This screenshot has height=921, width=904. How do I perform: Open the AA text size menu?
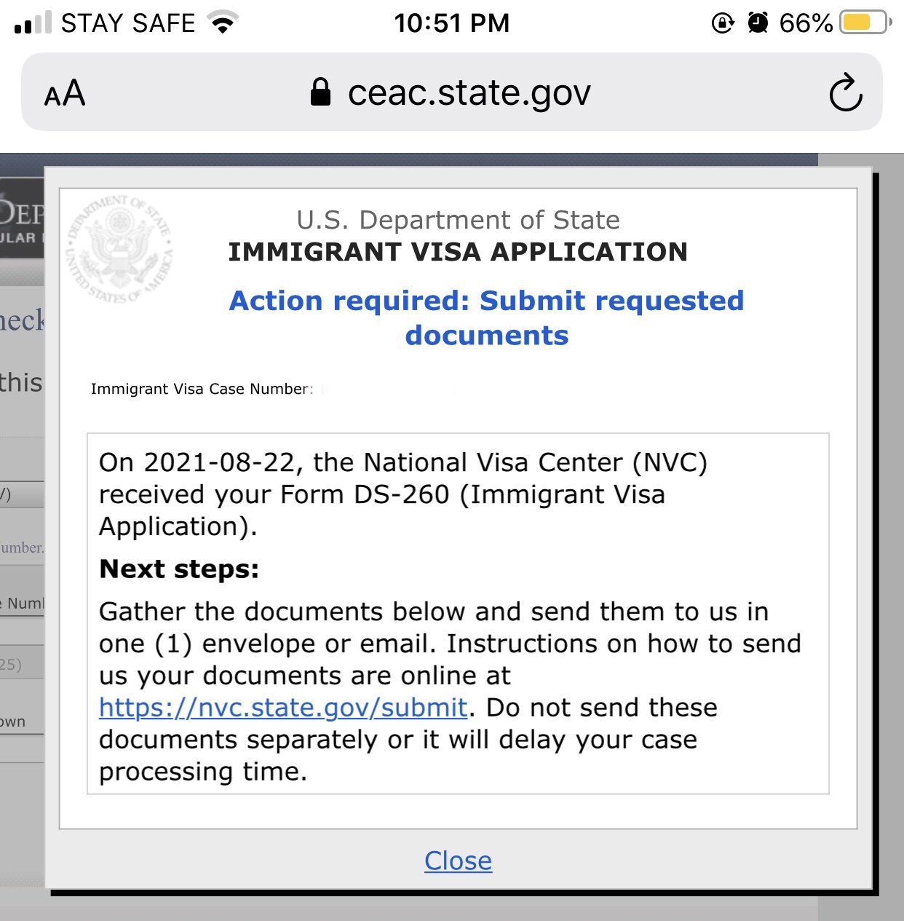click(65, 93)
